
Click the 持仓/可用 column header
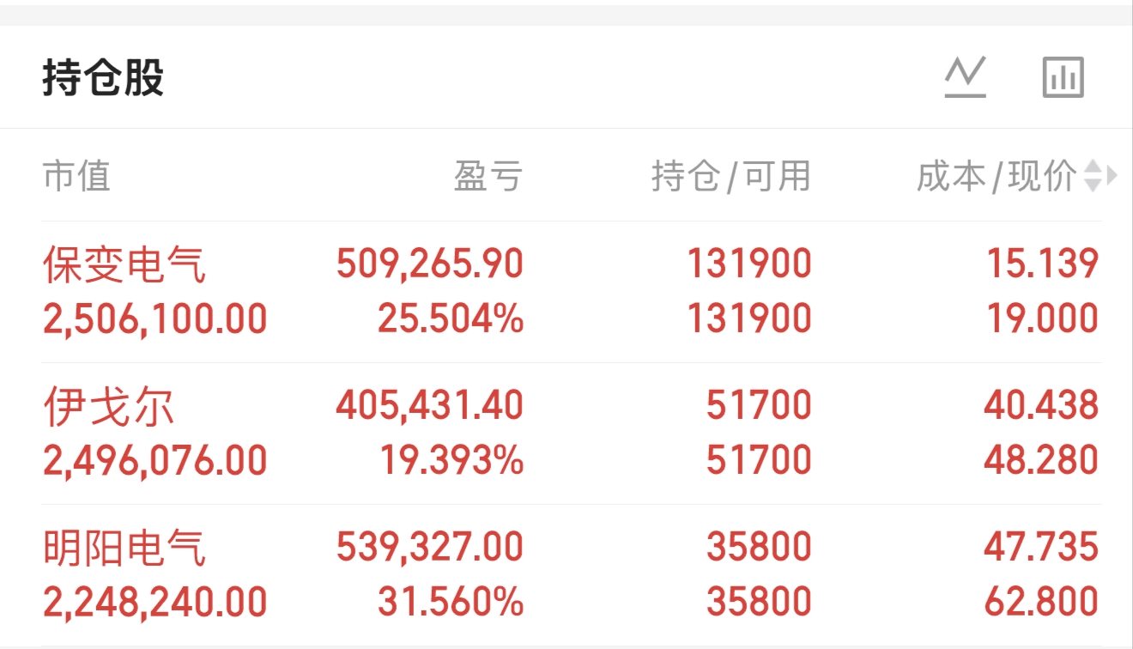coord(730,176)
